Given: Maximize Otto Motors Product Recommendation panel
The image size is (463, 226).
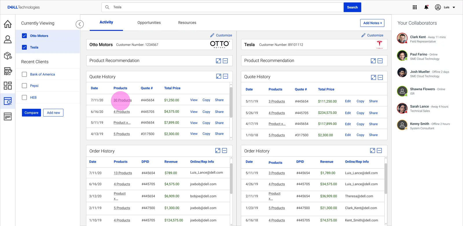Looking at the screenshot, I should [x=218, y=61].
